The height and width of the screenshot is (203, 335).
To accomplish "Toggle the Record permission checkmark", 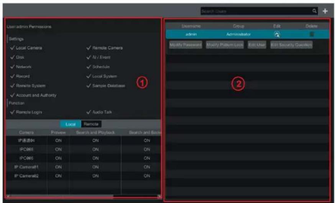I will (12, 76).
